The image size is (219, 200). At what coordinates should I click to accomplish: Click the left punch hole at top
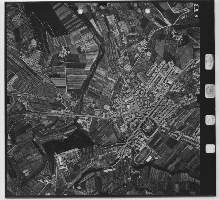pos(80,11)
